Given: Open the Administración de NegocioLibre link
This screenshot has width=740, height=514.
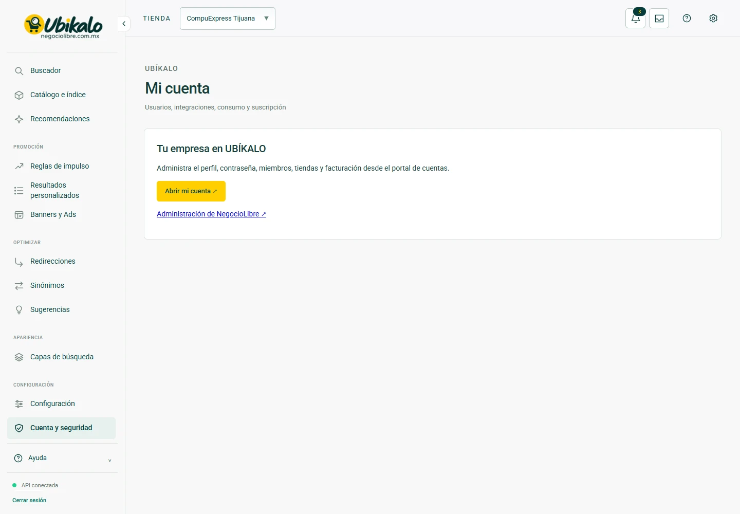Looking at the screenshot, I should [x=211, y=214].
